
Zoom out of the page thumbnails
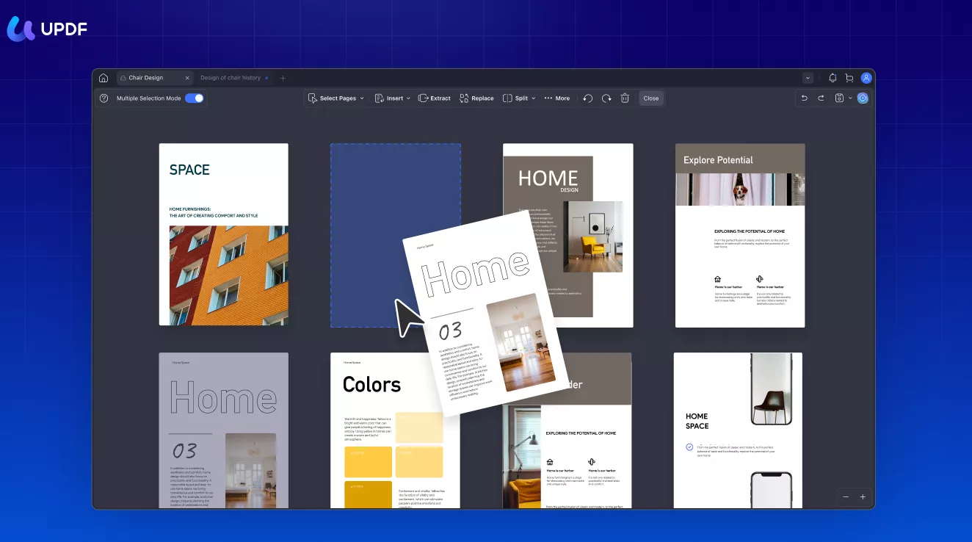point(846,497)
